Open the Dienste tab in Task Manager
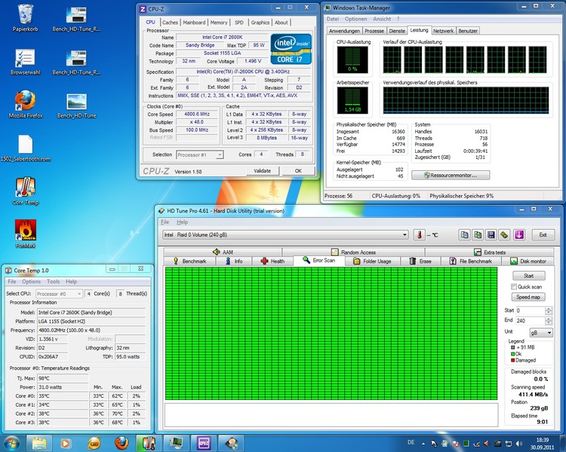Viewport: 566px width, 452px height. coord(397,31)
